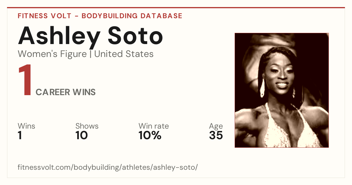Viewport: 352px width, 185px height.
Task: Select the Women's Figure division text
Action: pyautogui.click(x=52, y=54)
